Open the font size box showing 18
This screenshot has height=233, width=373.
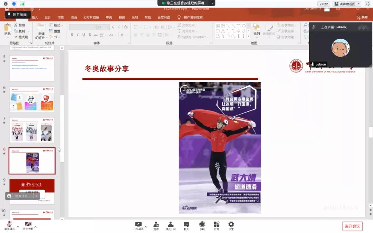pyautogui.click(x=103, y=27)
